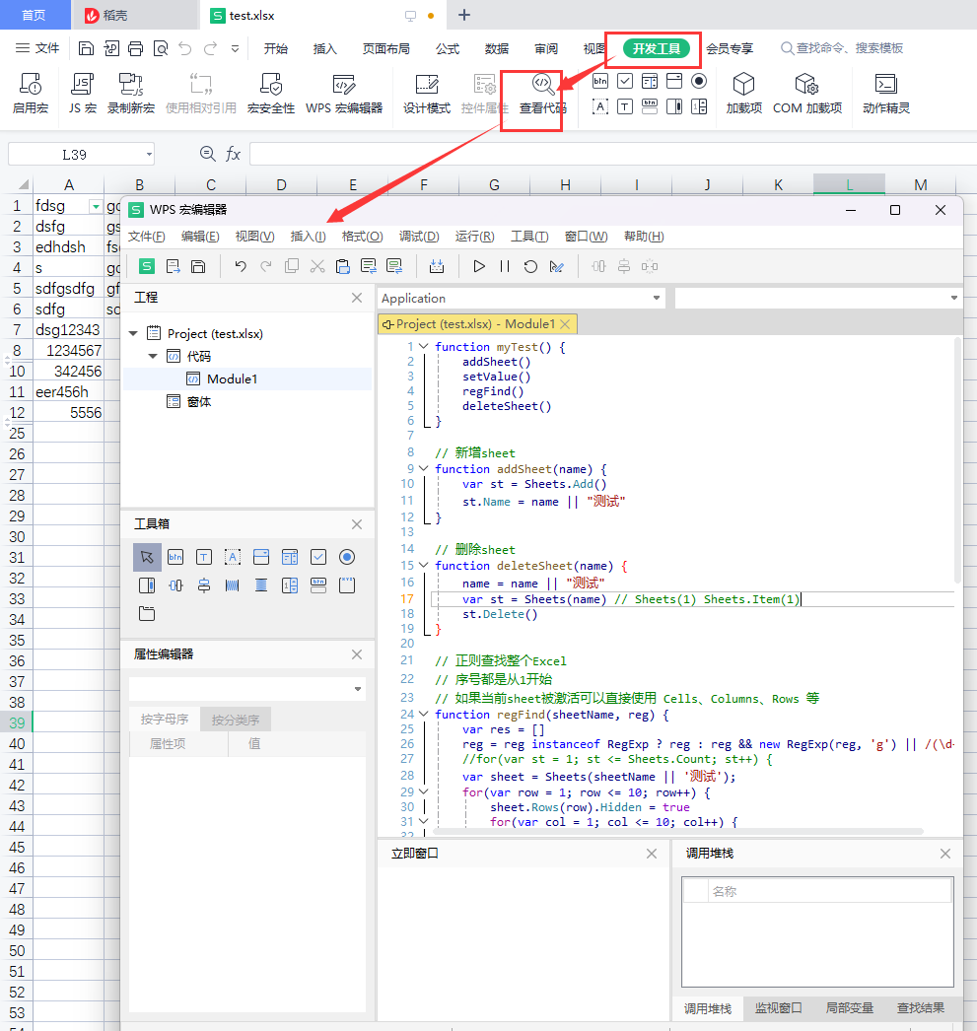Image resolution: width=977 pixels, height=1031 pixels.
Task: Close the 立即窗口 panel
Action: [652, 854]
